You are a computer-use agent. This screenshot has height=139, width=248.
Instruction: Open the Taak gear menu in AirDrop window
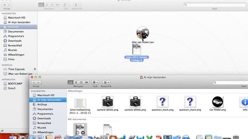pyautogui.click(x=66, y=5)
